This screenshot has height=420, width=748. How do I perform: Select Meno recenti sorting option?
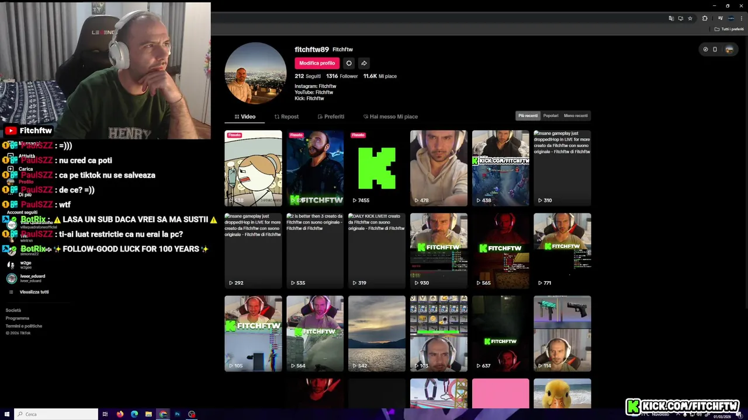click(576, 116)
